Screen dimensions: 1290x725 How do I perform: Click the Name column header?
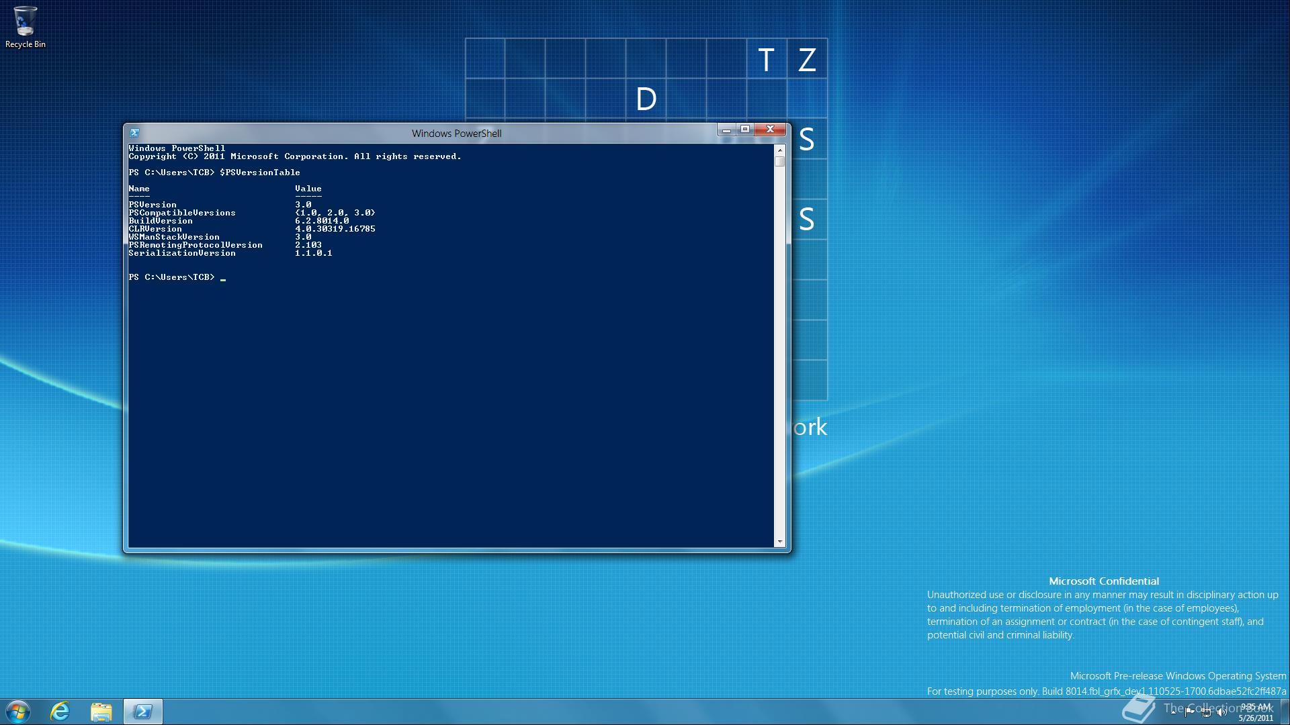(139, 189)
